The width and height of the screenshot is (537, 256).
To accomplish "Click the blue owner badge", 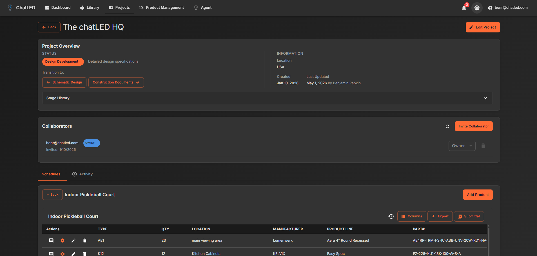I will point(92,143).
